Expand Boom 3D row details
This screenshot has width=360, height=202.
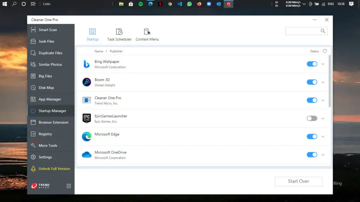pyautogui.click(x=323, y=82)
